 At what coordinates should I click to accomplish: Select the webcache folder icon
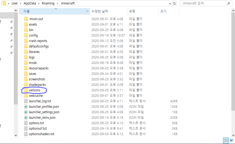pos(26,95)
